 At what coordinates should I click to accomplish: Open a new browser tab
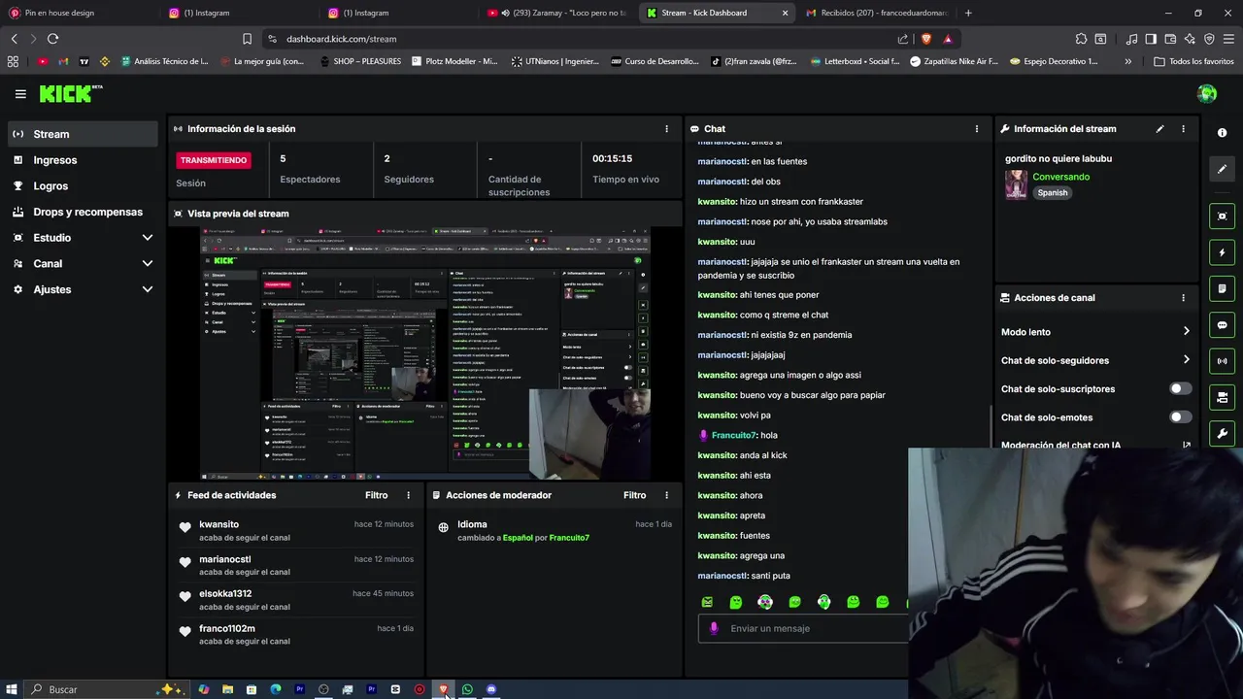coord(968,13)
